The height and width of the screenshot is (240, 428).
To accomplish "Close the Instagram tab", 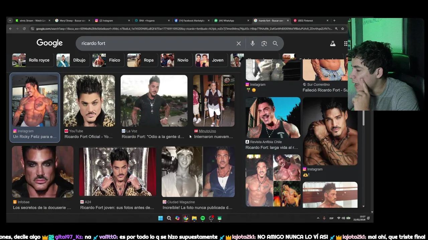I will pyautogui.click(x=129, y=21).
